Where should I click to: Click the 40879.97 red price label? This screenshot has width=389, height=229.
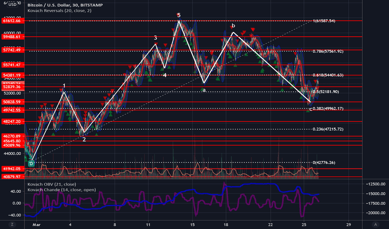click(13, 177)
